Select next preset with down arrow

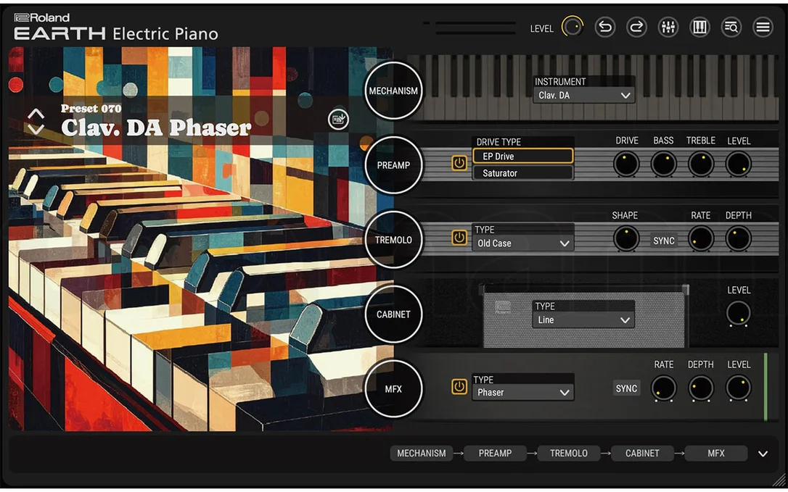pos(36,129)
